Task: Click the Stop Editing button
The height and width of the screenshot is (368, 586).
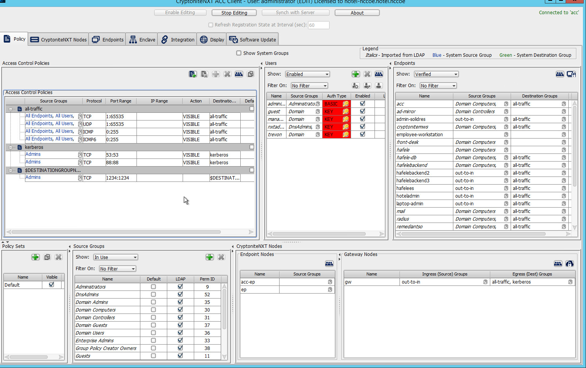Action: coord(234,13)
